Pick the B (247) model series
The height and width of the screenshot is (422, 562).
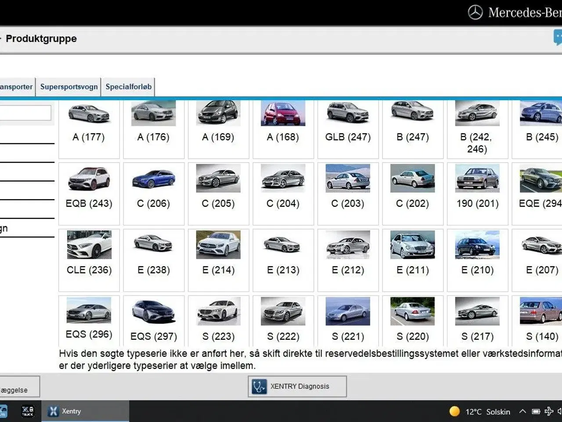click(413, 129)
